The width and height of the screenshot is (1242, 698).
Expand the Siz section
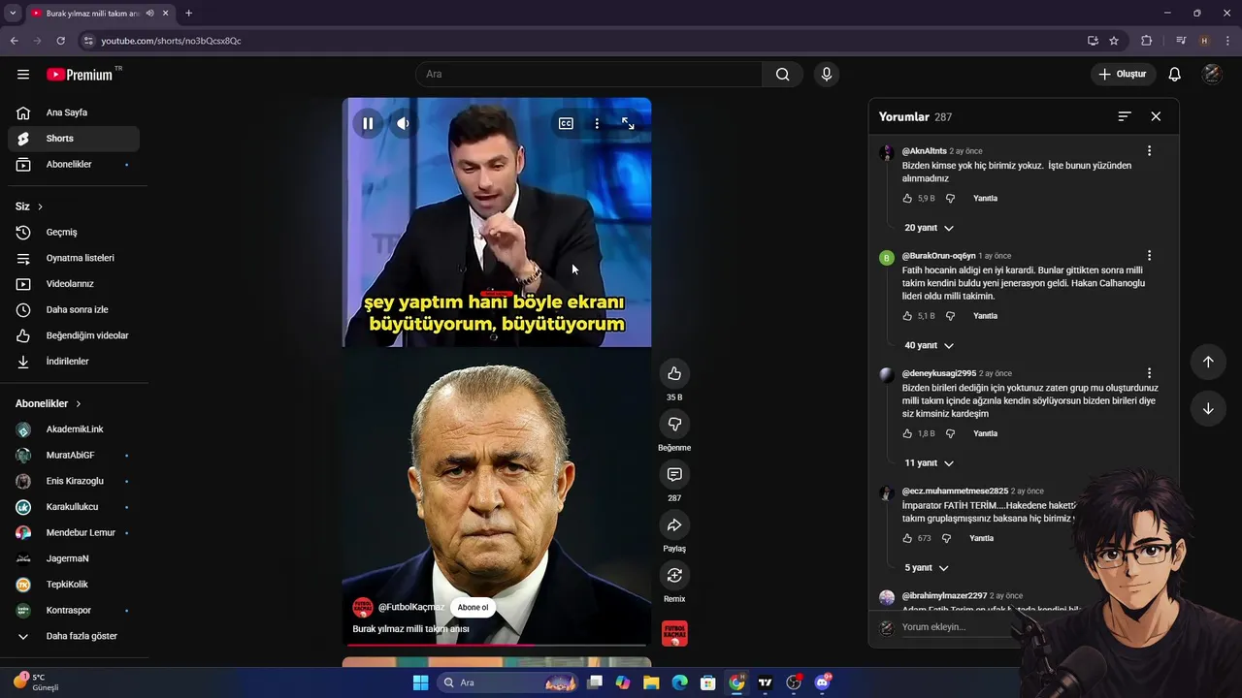(29, 206)
